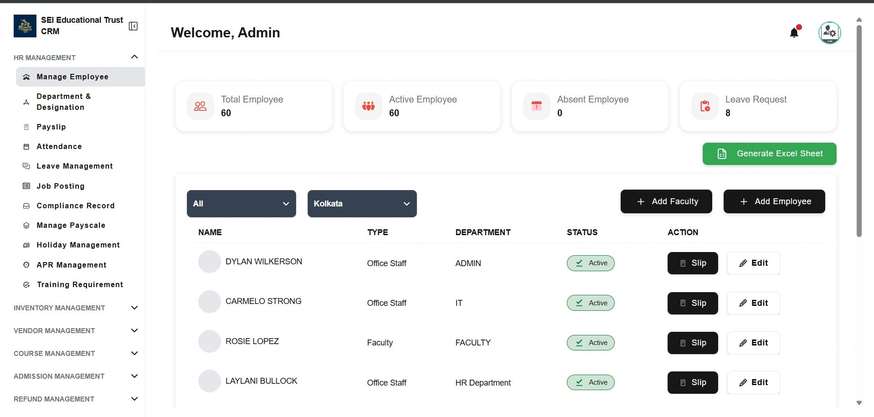
Task: Click the Total Employee card icon
Action: pos(201,106)
